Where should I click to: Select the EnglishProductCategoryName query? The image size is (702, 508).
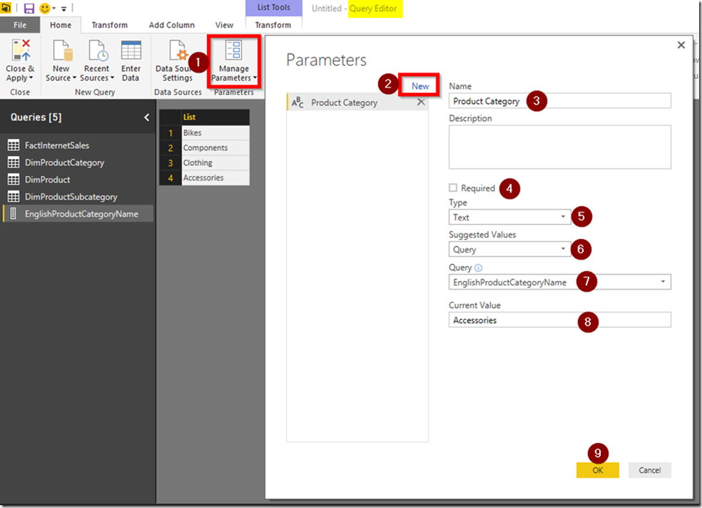78,213
